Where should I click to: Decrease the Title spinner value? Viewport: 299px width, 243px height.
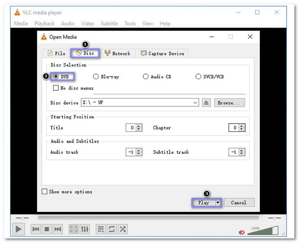click(x=139, y=129)
